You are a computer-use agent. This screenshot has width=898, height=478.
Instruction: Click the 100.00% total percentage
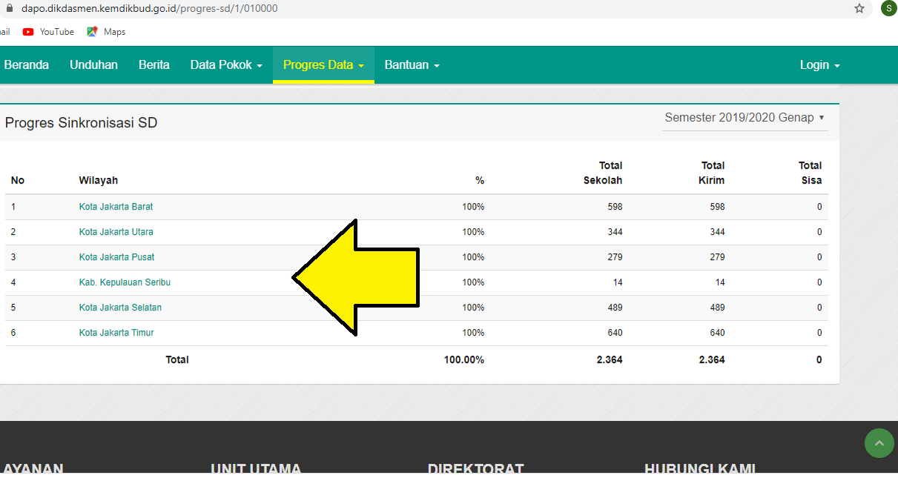coord(464,359)
